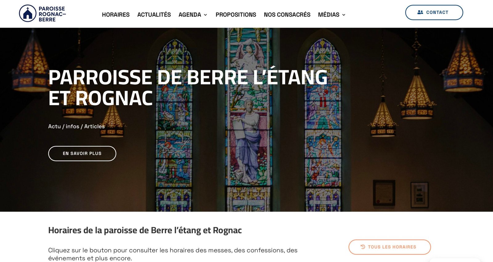Image resolution: width=493 pixels, height=262 pixels.
Task: Open the Agenda menu item
Action: click(x=190, y=14)
